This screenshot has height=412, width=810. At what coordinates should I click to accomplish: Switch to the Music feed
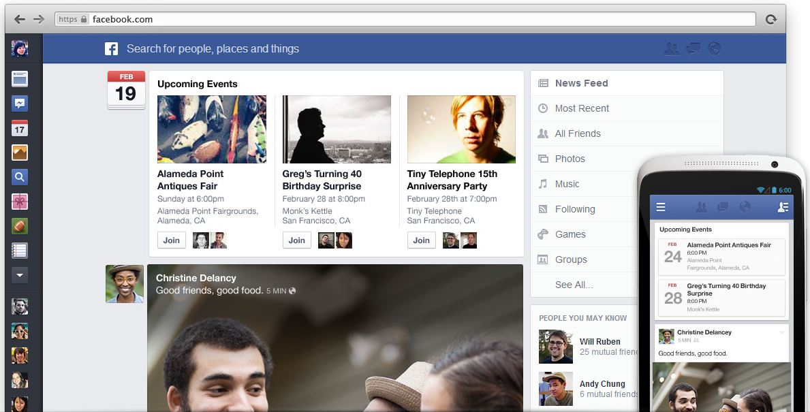point(567,184)
